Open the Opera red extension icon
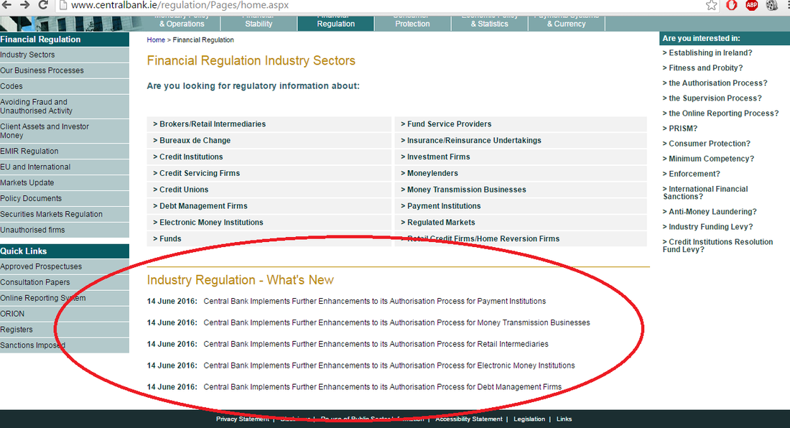The width and height of the screenshot is (790, 428). 732,5
